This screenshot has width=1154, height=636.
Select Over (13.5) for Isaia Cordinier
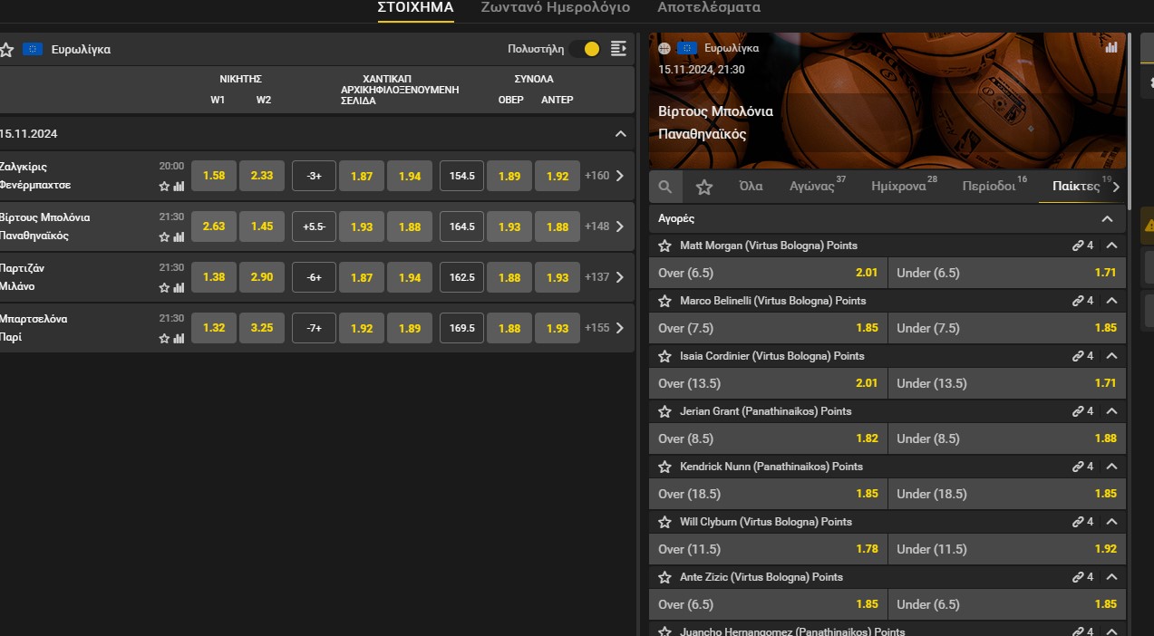(x=768, y=383)
